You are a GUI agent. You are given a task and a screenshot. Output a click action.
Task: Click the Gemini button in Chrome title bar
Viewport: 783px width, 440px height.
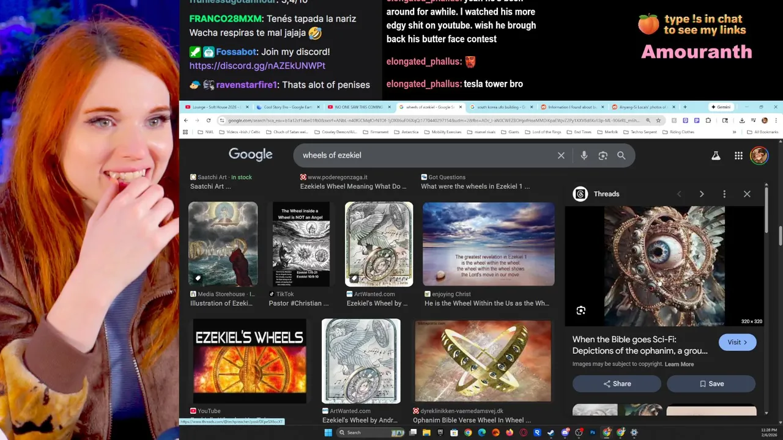[721, 107]
